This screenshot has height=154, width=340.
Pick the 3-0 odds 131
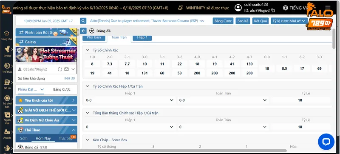point(144,73)
